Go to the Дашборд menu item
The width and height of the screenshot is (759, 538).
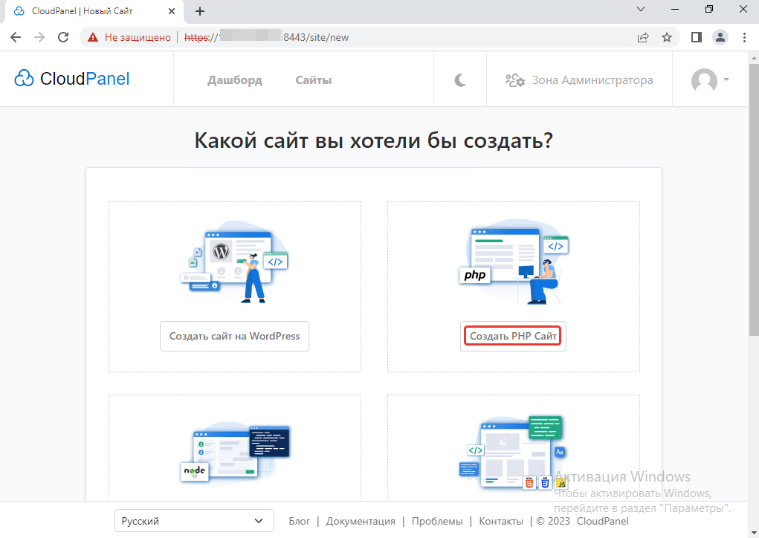click(x=235, y=80)
